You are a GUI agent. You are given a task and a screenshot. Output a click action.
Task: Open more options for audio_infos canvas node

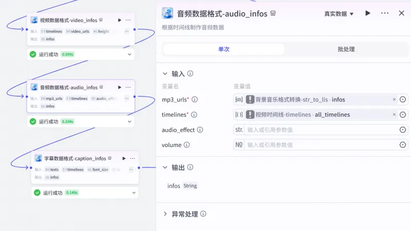(x=128, y=87)
